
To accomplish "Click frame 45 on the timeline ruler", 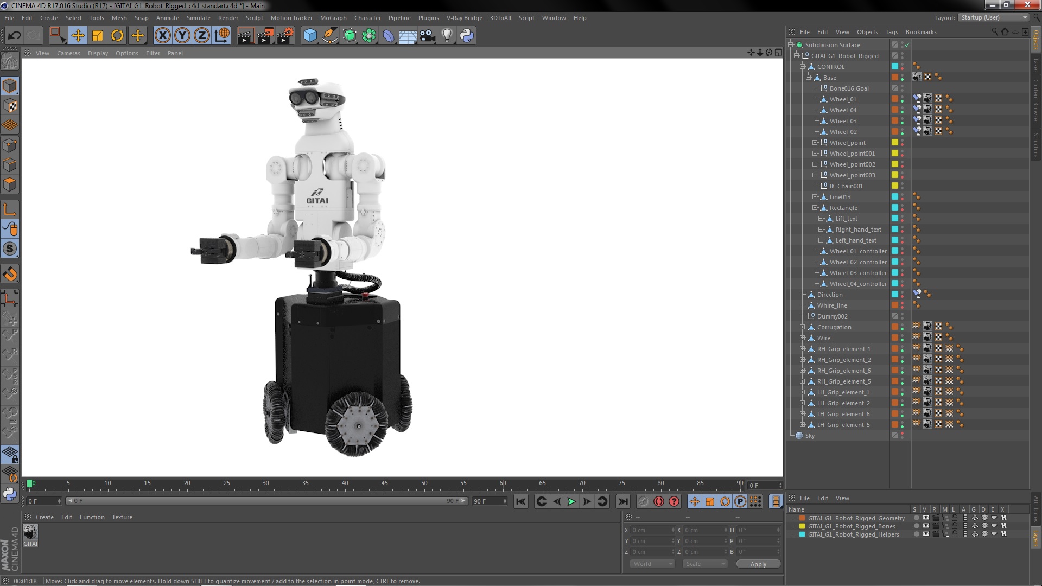I will (x=384, y=483).
